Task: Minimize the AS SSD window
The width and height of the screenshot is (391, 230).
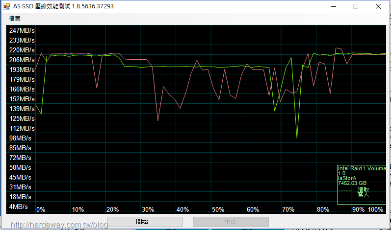Action: [334, 6]
